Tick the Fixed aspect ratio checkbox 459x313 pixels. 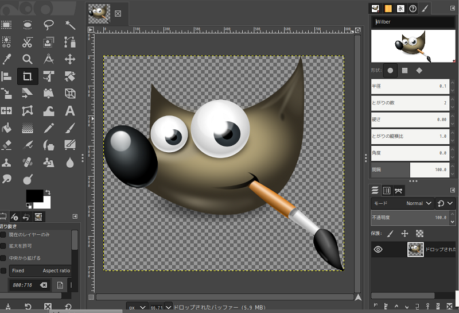point(3,271)
